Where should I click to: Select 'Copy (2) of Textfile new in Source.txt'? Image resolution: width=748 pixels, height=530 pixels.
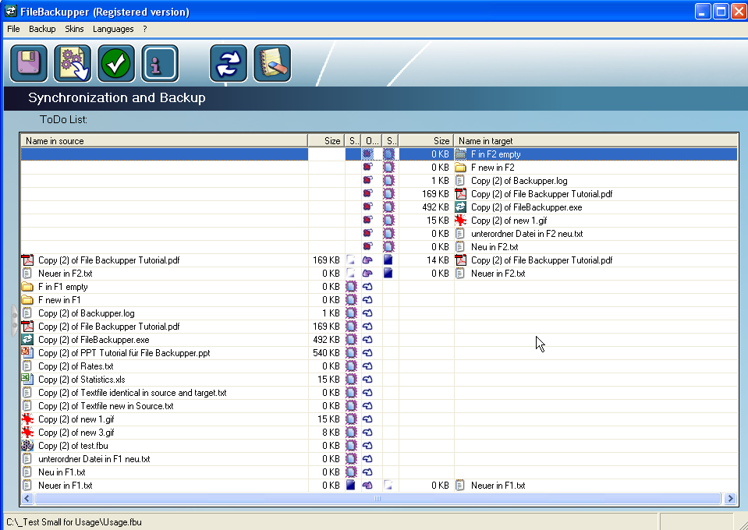coord(106,406)
